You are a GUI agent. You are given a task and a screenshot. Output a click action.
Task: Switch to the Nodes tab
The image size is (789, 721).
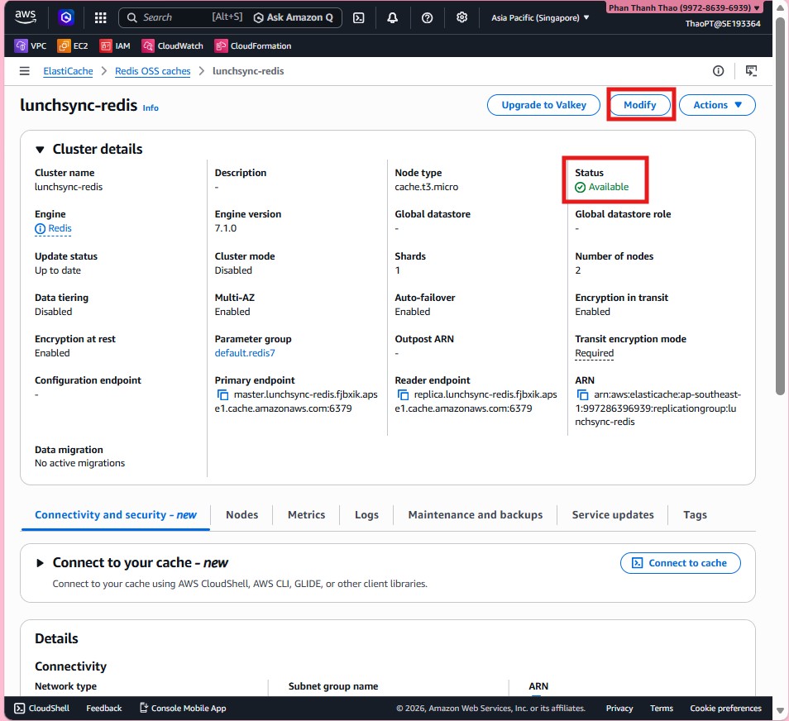click(241, 514)
